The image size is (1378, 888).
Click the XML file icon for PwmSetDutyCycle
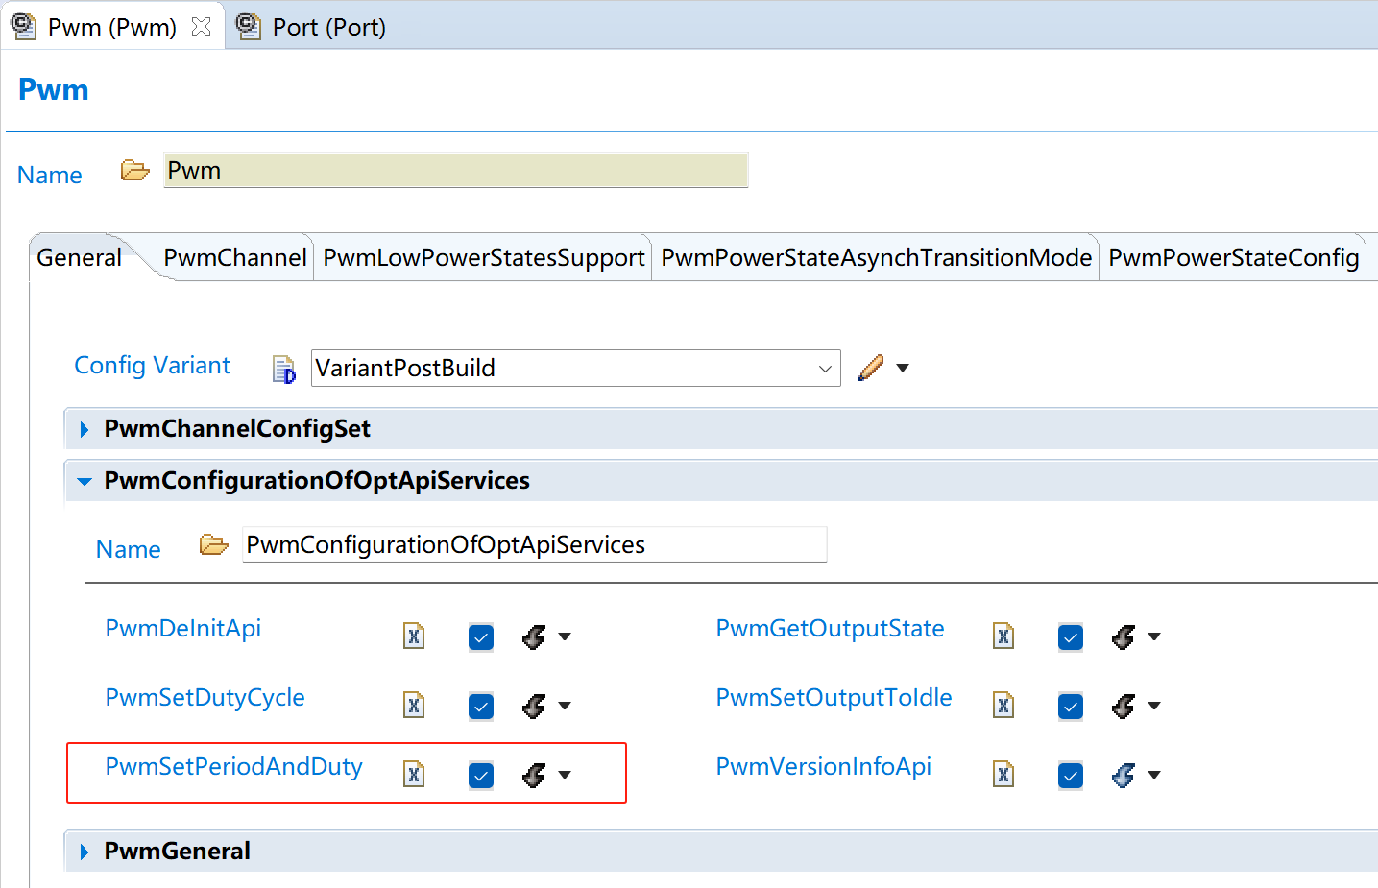coord(414,705)
